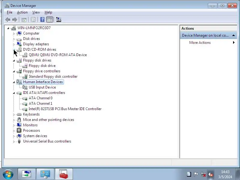This screenshot has width=240, height=180.
Task: Click the muted volume tray icon
Action: tap(211, 174)
